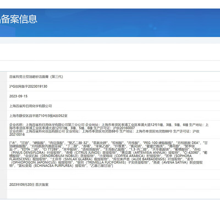Open 上海百雀羚日用化学有限公司 company entry

31,106
